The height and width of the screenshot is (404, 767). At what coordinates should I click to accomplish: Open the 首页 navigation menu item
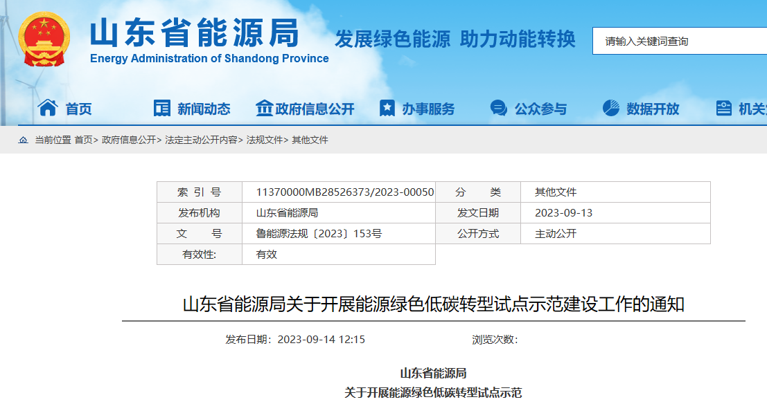click(x=79, y=109)
